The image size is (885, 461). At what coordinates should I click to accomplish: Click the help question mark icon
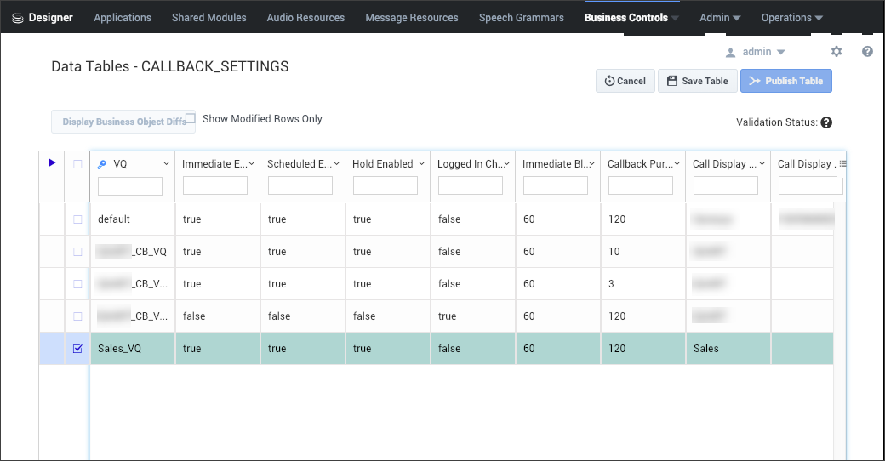coord(867,52)
